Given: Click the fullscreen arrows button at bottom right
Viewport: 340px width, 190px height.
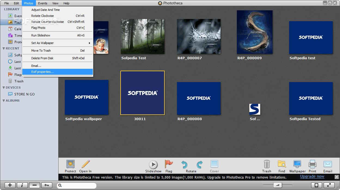Looking at the screenshot, I should click(329, 185).
